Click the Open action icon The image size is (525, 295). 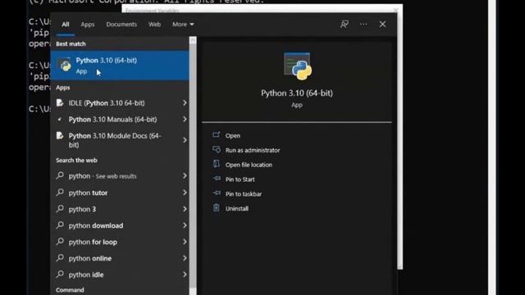(217, 134)
